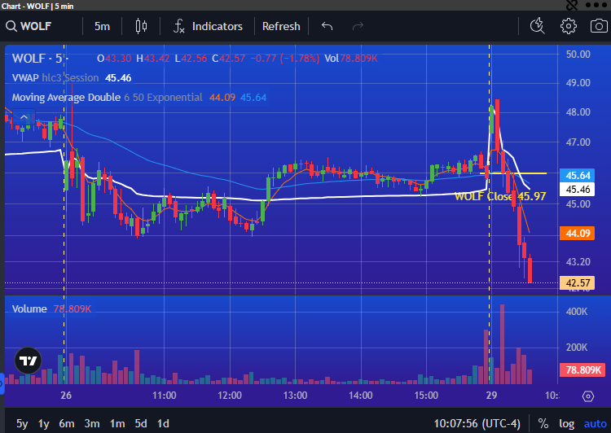Set range to 5y

click(22, 423)
